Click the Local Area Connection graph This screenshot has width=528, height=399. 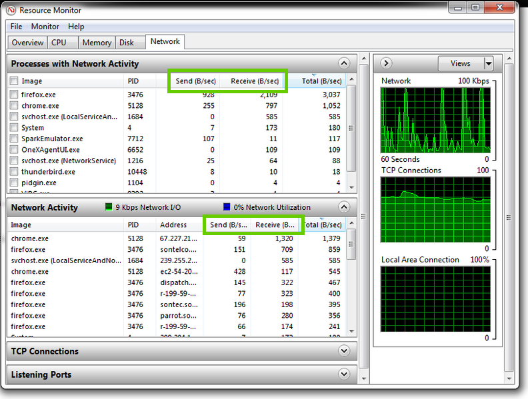[435, 299]
